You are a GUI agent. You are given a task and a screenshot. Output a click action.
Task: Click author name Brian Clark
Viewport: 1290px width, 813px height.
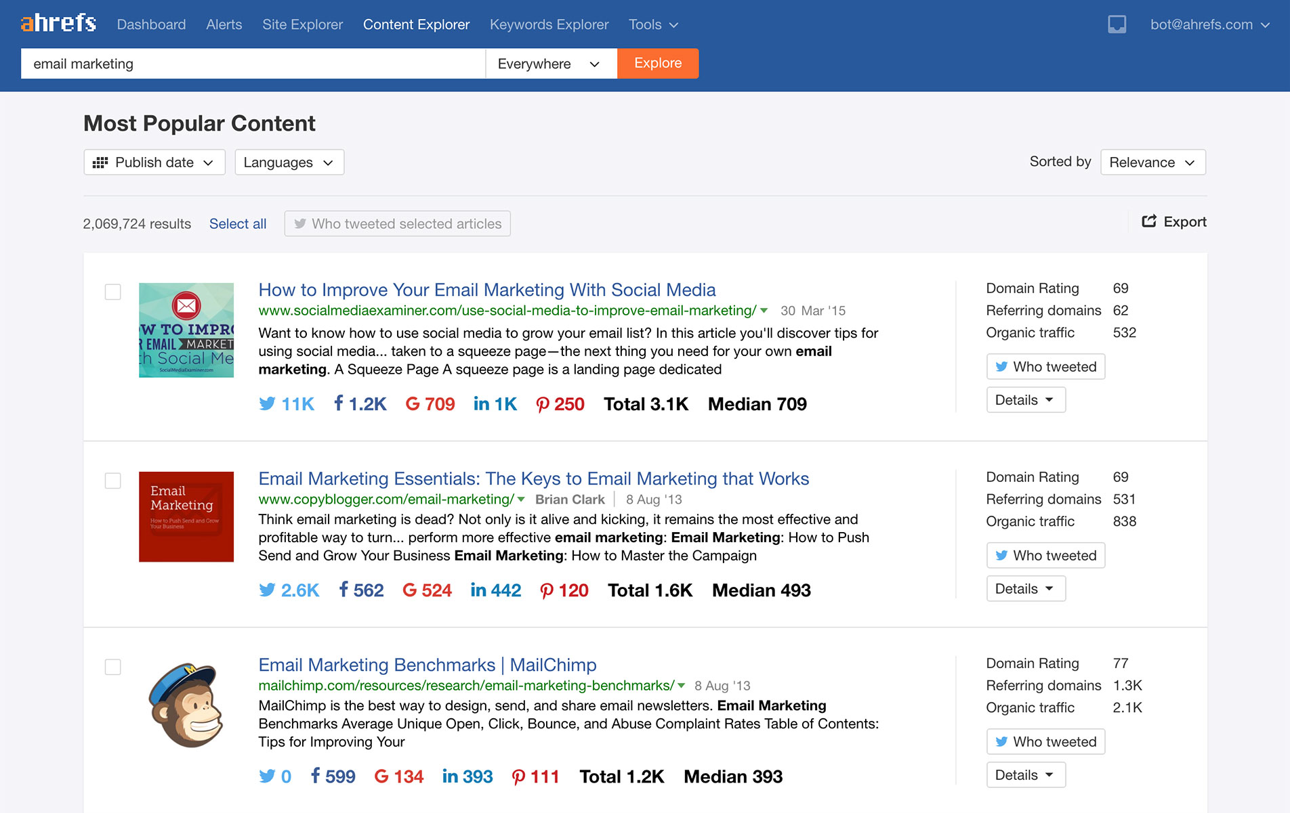[x=570, y=500]
